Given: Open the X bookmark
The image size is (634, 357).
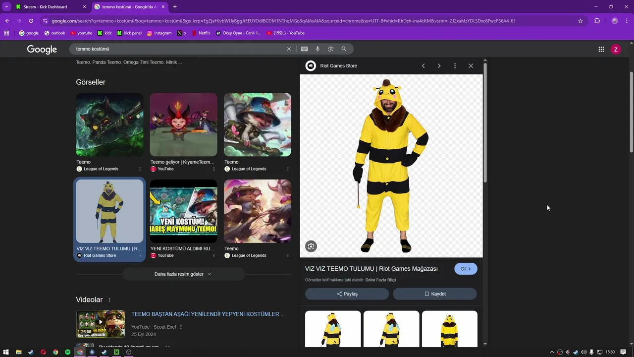Looking at the screenshot, I should coord(181,33).
